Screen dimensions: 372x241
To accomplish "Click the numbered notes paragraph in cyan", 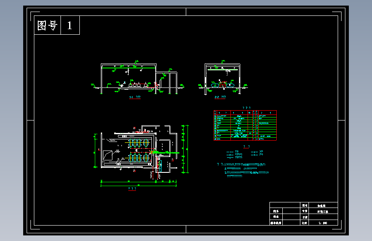I will click(243, 170).
